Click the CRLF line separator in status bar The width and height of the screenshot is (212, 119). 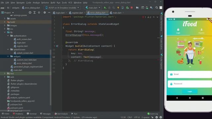point(130,117)
